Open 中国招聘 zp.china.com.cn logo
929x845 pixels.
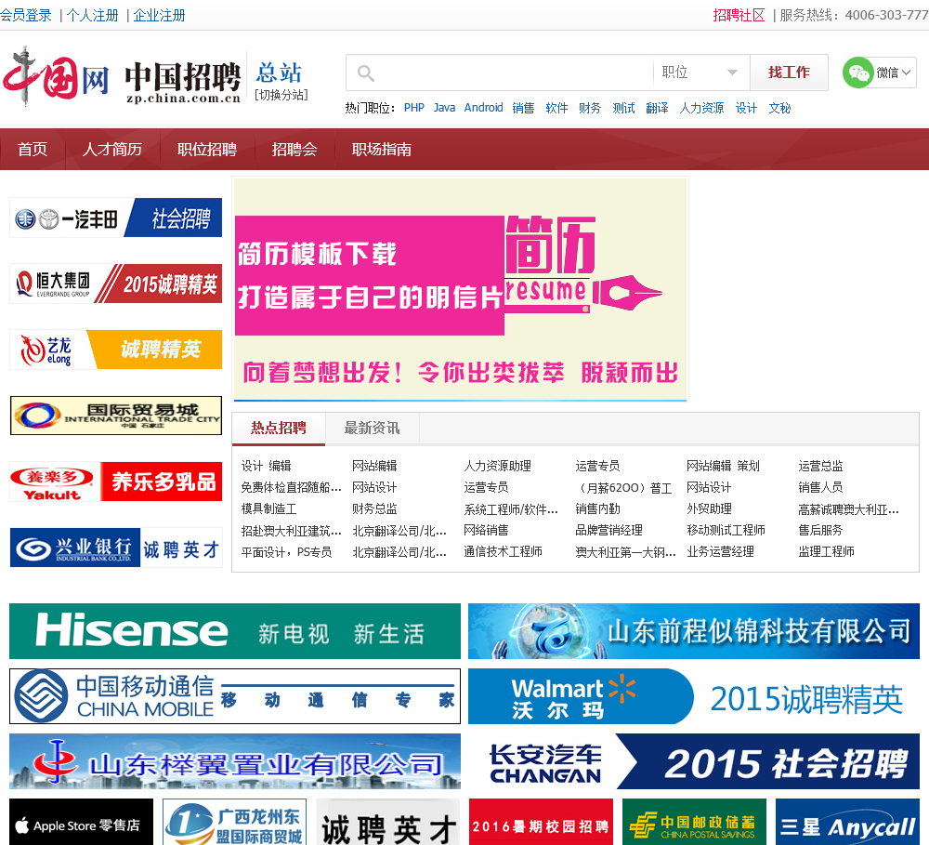pyautogui.click(x=183, y=82)
